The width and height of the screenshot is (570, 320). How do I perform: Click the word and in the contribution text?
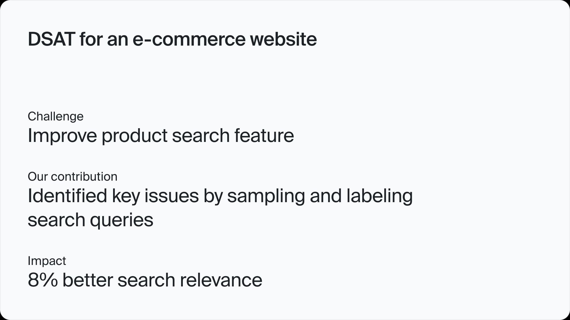point(326,196)
